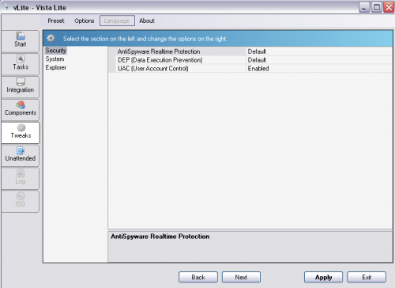Open the Start page in the sidebar
395x288 pixels.
point(21,41)
